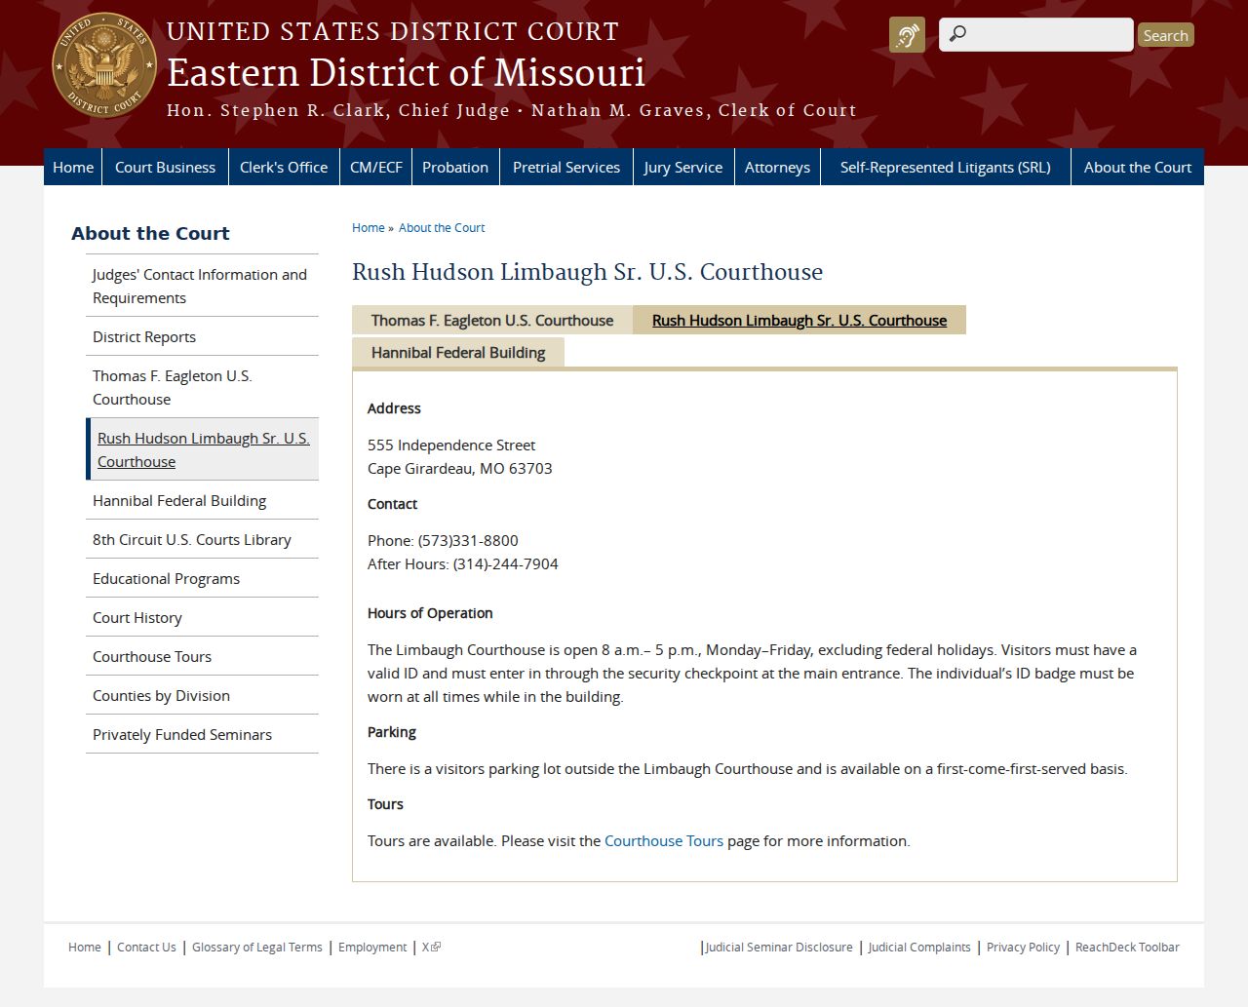Select the Attorneys menu item

pyautogui.click(x=777, y=167)
